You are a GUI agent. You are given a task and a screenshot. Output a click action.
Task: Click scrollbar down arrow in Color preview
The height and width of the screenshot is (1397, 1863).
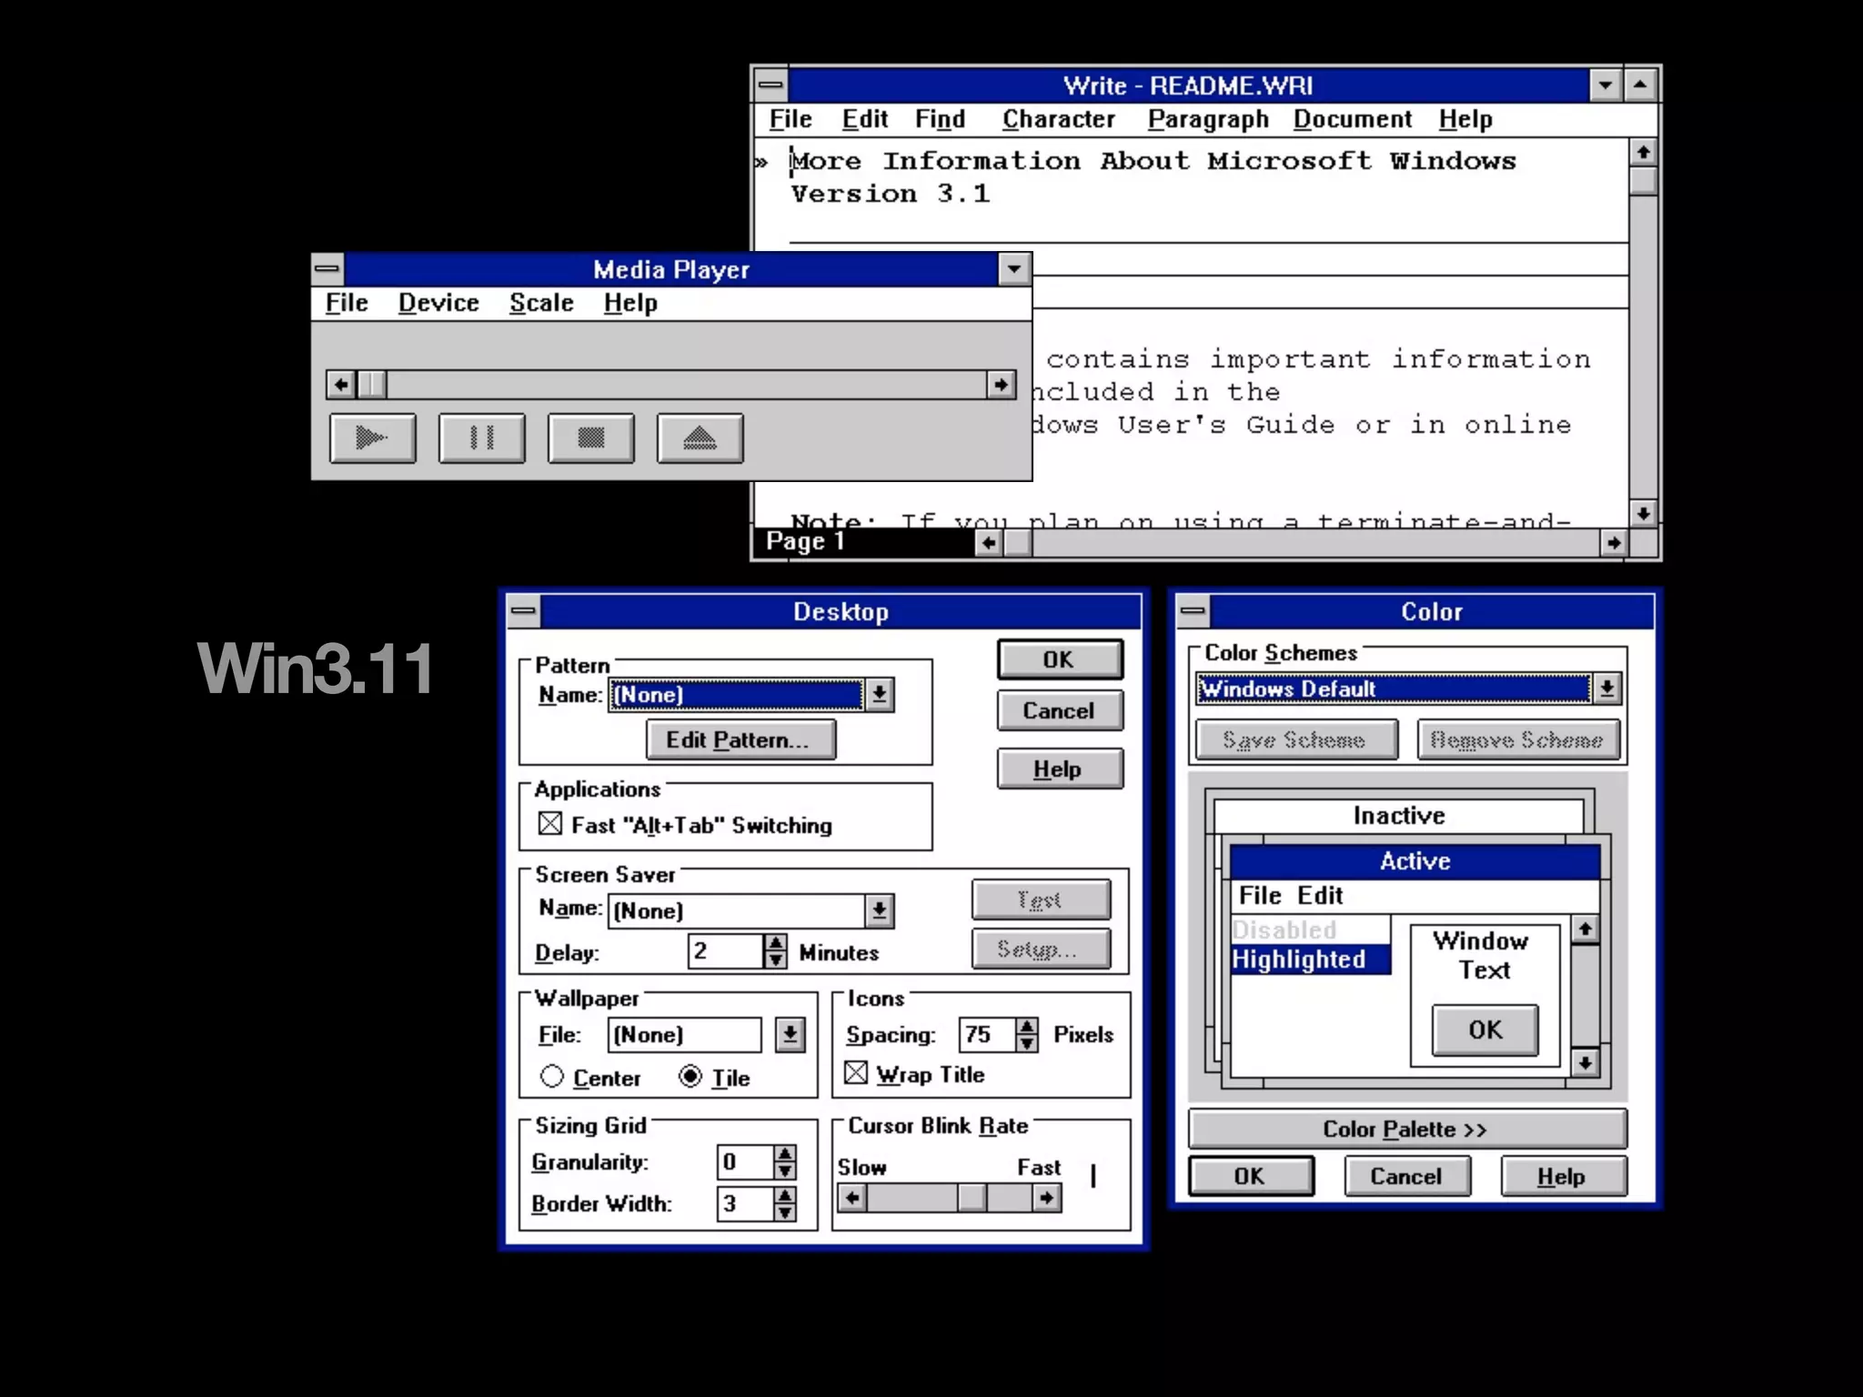click(x=1586, y=1061)
